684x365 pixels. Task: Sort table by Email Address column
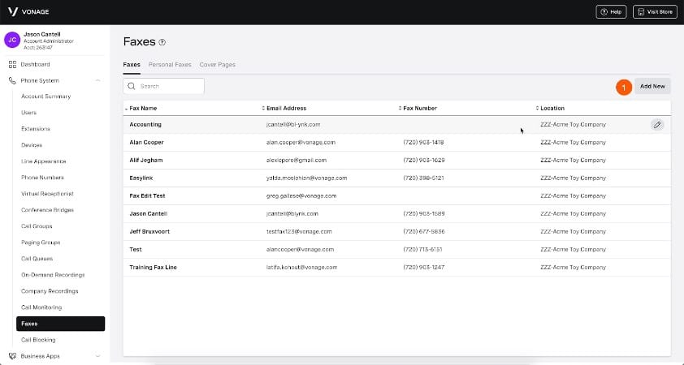coord(285,108)
